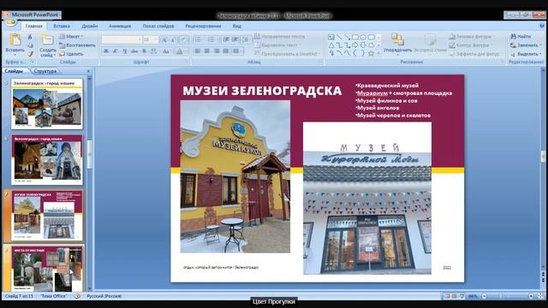Click the Copy icon in clipboard group
Screen dimensions: 548x308
pyautogui.click(x=30, y=45)
